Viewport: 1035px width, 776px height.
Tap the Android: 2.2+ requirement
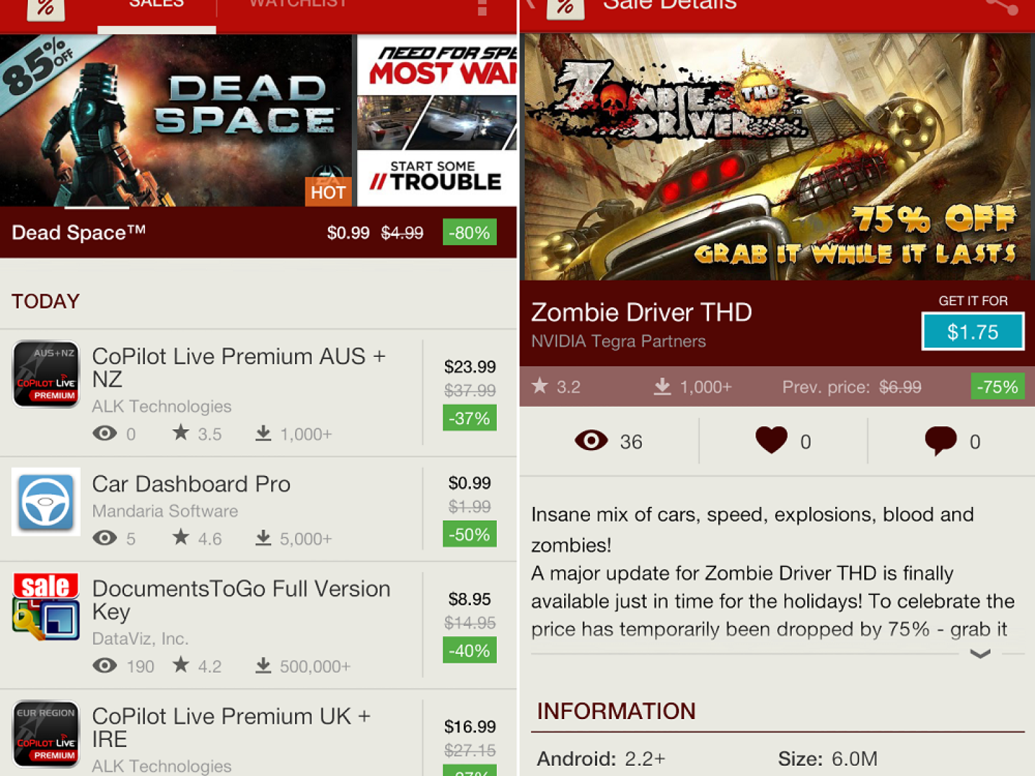pyautogui.click(x=601, y=758)
